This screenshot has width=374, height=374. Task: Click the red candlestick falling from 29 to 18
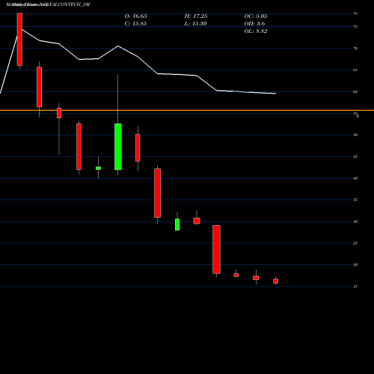(216, 249)
